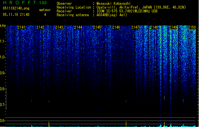Screen dimensions: 199x127
Task: Click the meteor echo just after 2142
Action: (x=49, y=102)
